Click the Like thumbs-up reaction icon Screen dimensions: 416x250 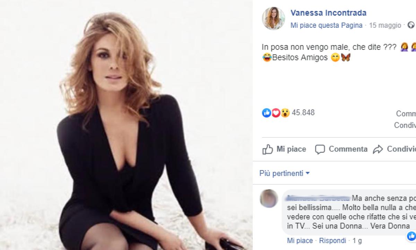coord(267,112)
